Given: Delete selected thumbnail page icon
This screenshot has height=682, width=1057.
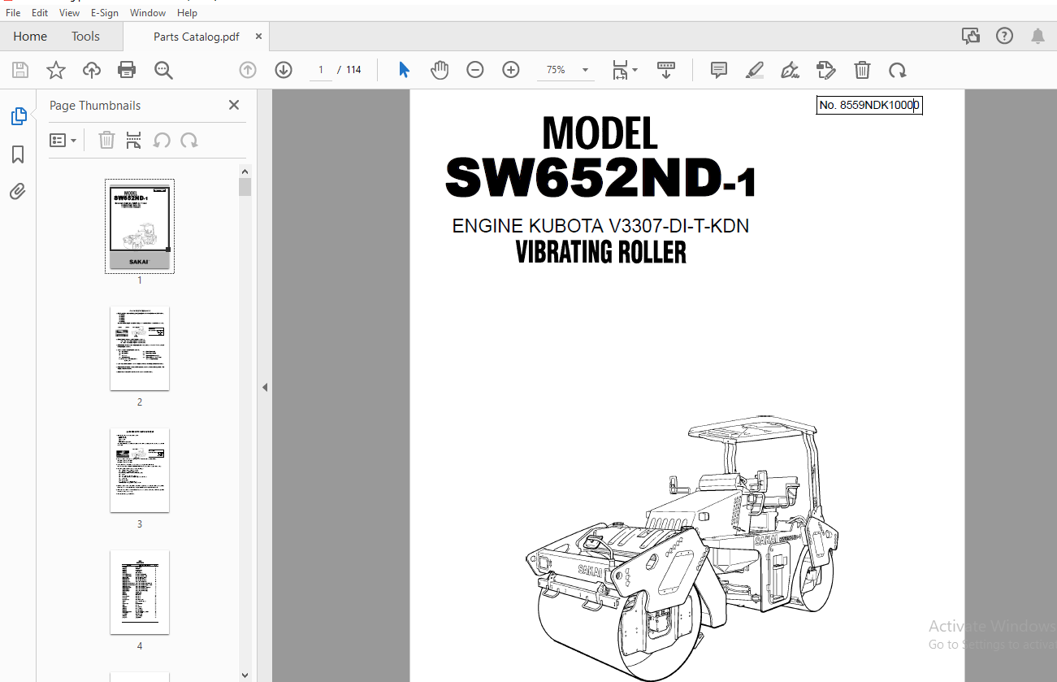Looking at the screenshot, I should tap(106, 140).
